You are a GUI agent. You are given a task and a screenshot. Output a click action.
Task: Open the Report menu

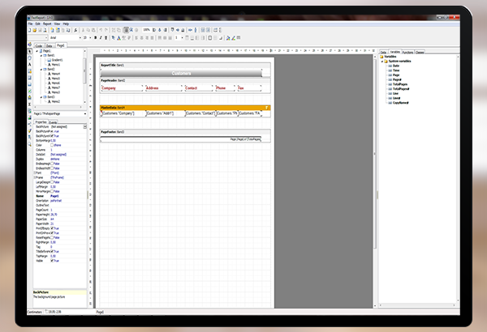pyautogui.click(x=46, y=23)
